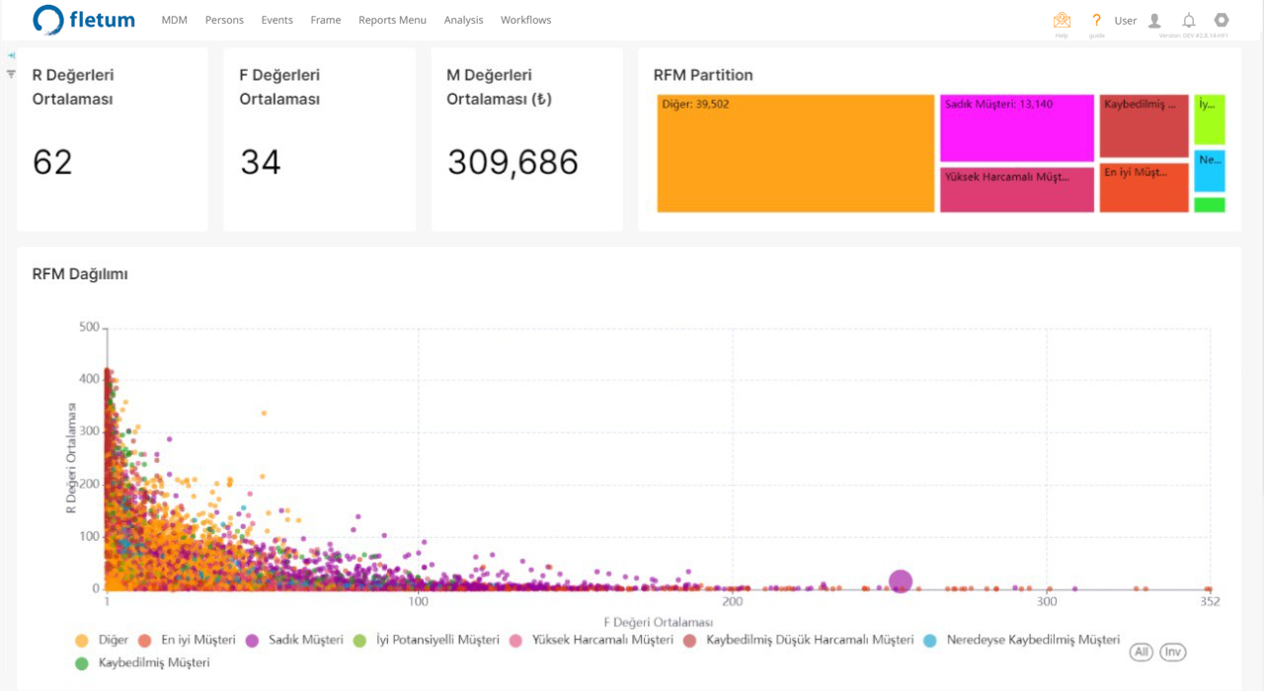This screenshot has height=691, width=1264.
Task: Click the fletum logo
Action: 83,20
